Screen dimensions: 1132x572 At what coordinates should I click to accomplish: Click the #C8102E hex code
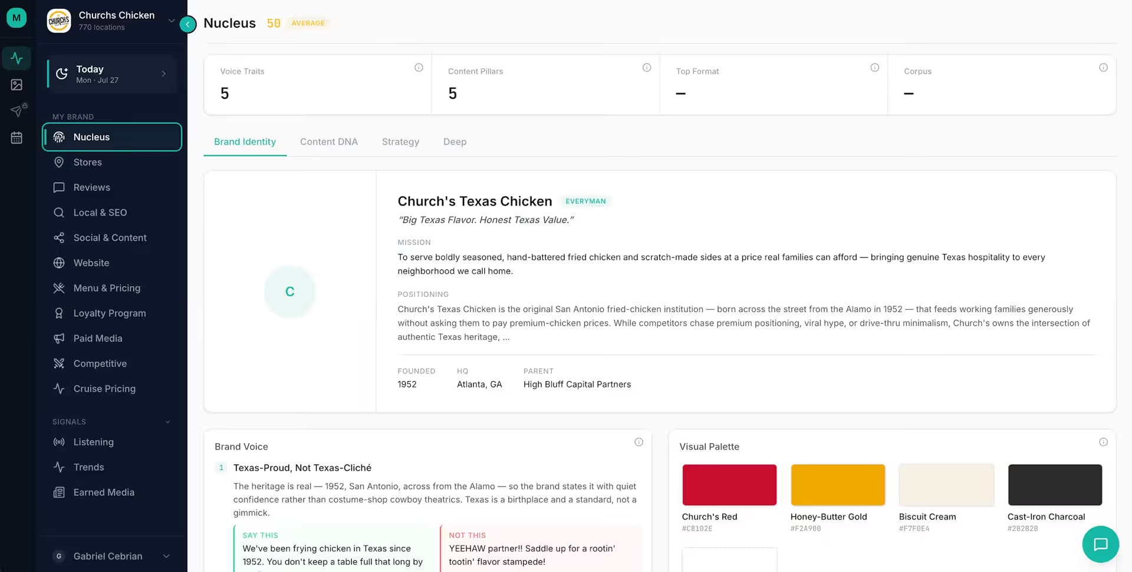(x=697, y=528)
